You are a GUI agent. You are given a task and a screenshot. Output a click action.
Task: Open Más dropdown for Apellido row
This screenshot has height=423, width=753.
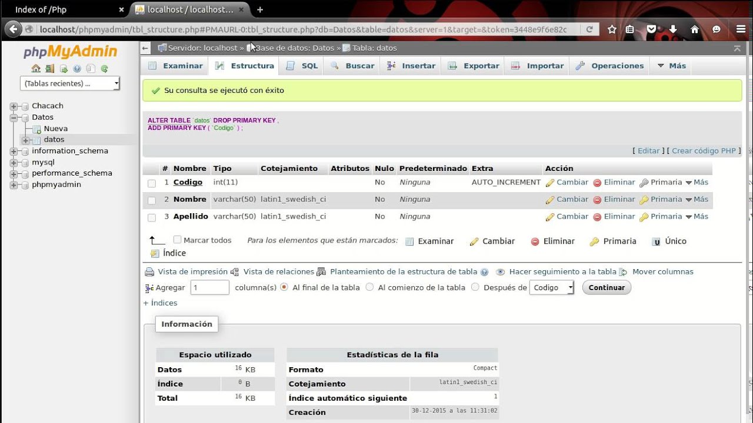click(697, 216)
